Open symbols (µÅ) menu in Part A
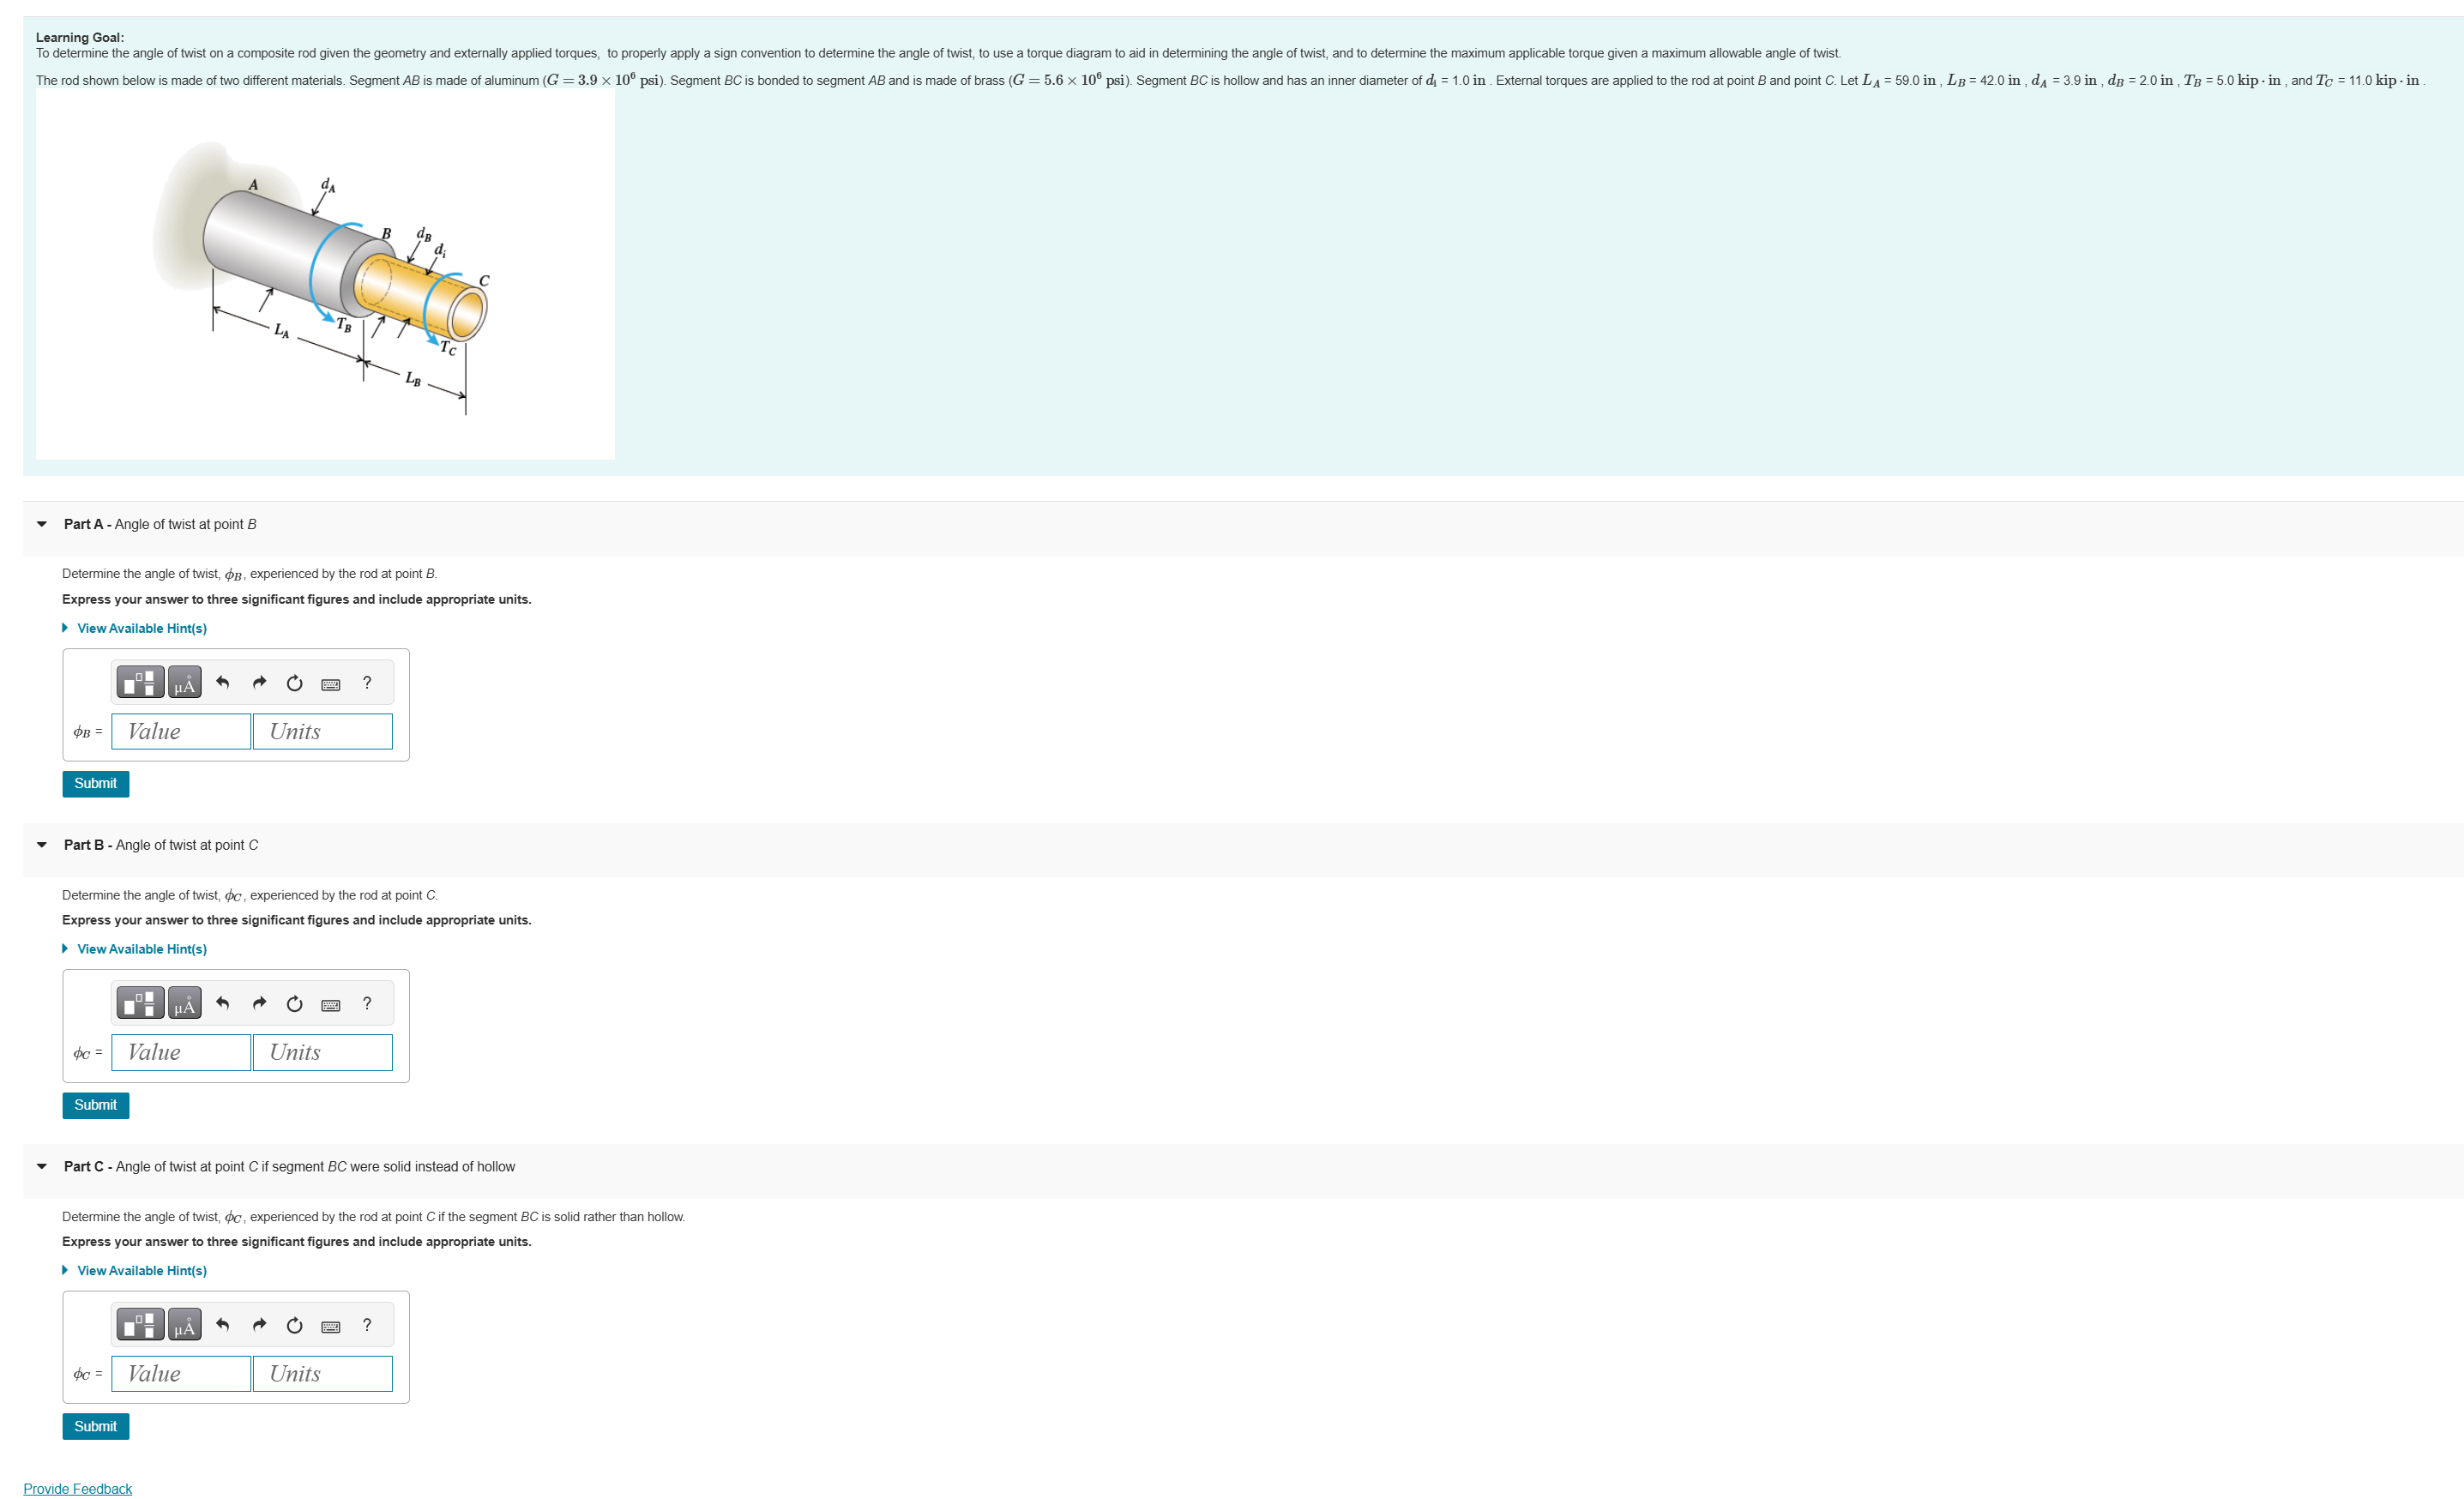This screenshot has height=1499, width=2464. pos(184,682)
